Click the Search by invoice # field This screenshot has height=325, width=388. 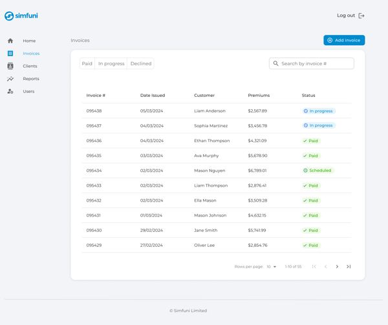click(x=316, y=63)
